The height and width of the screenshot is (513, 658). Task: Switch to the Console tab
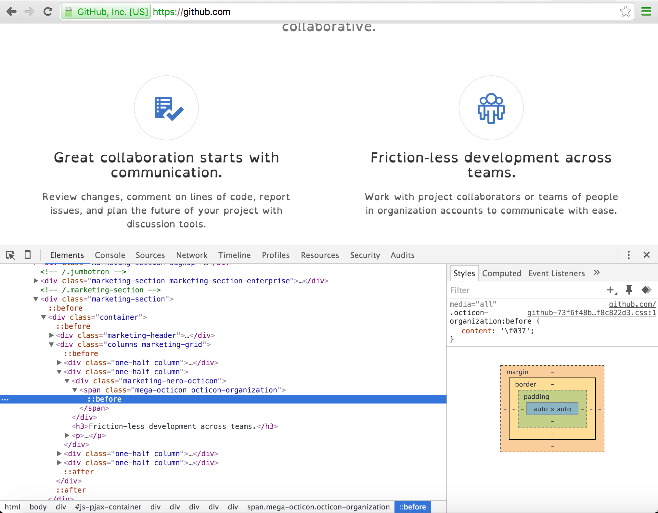[110, 255]
